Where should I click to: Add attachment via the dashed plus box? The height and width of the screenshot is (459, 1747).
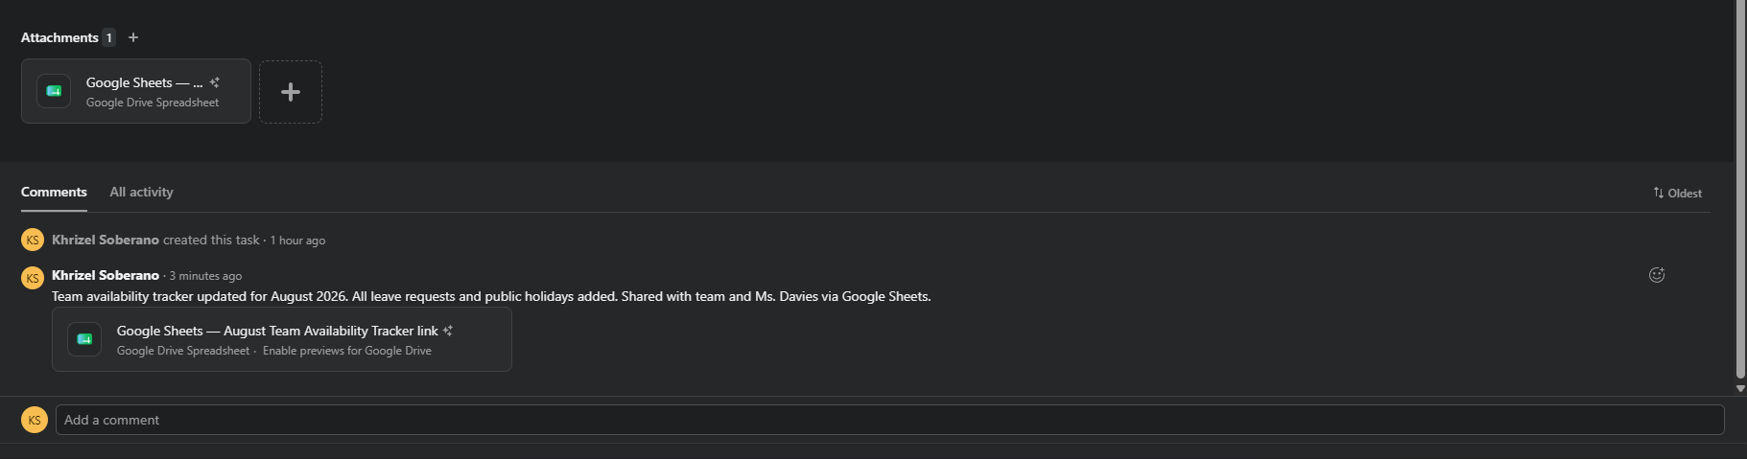[291, 92]
